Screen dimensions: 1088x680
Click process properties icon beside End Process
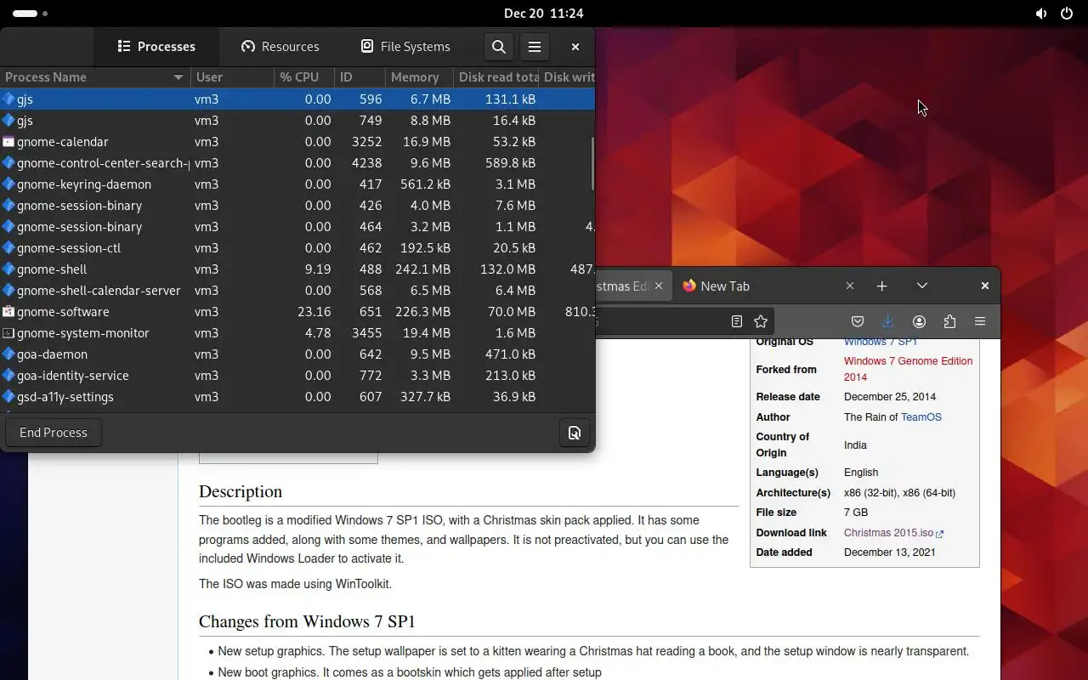pyautogui.click(x=575, y=433)
